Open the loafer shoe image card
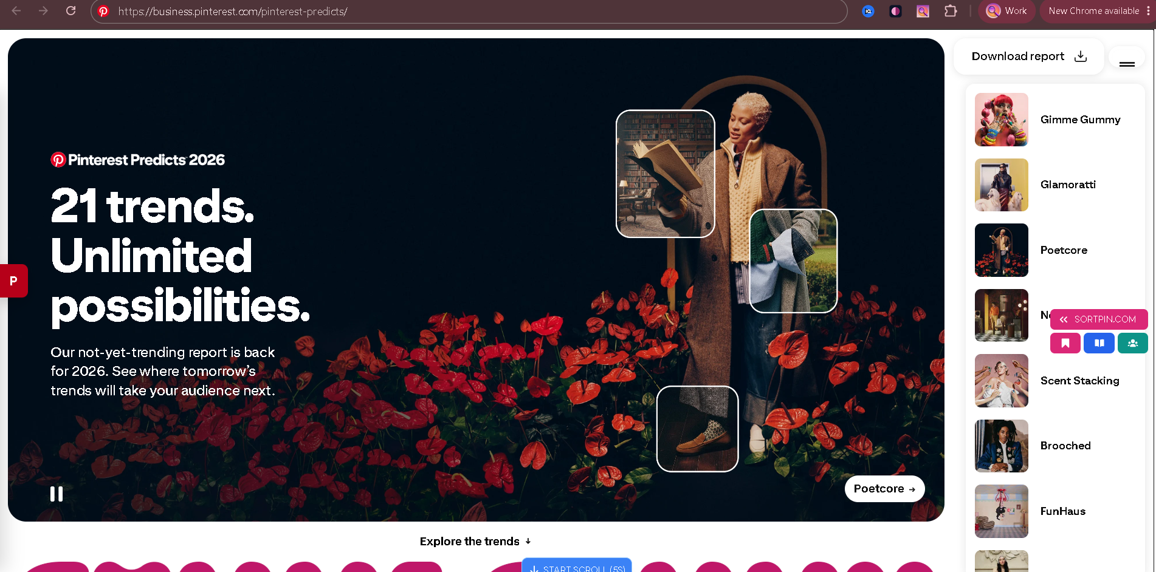 tap(698, 429)
